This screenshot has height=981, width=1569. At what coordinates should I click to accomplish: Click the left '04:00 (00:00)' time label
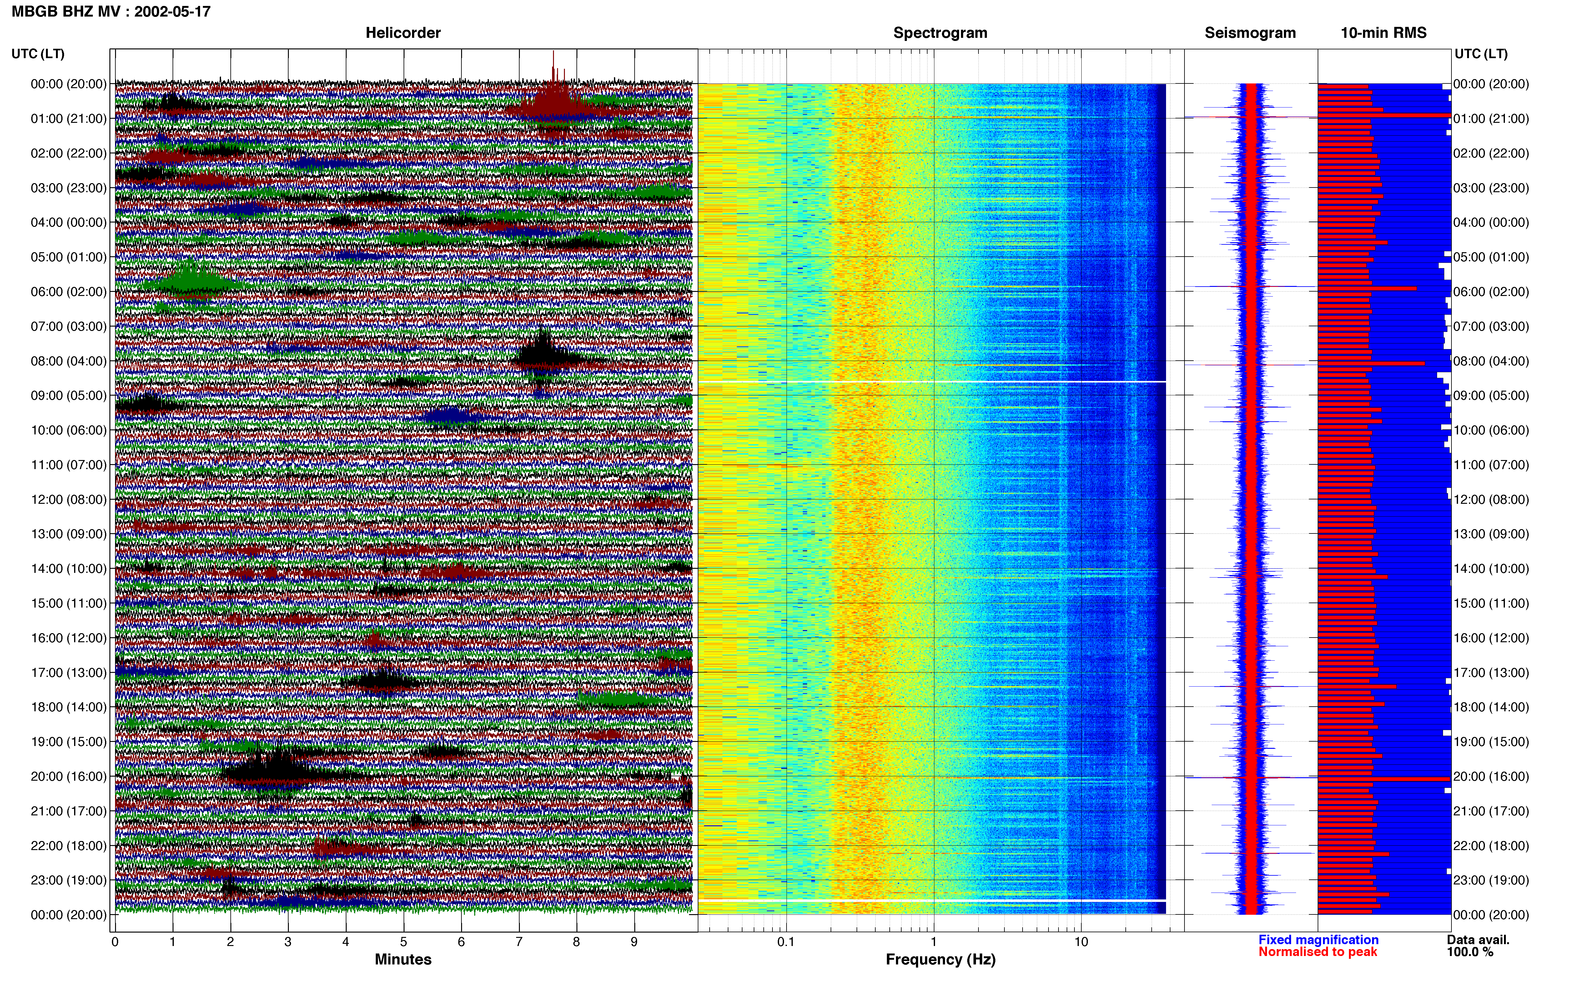pyautogui.click(x=68, y=222)
